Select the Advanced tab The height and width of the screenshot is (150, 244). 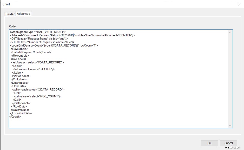pos(23,14)
